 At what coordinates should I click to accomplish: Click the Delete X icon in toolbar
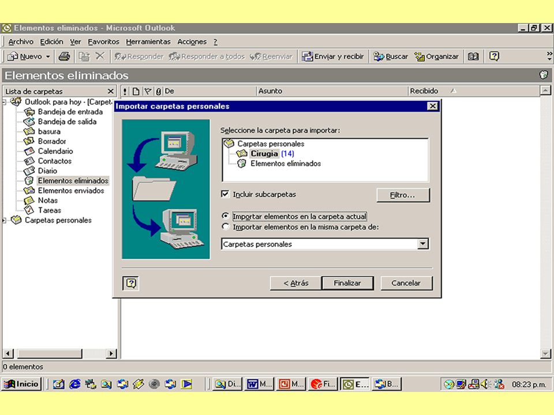click(x=100, y=56)
